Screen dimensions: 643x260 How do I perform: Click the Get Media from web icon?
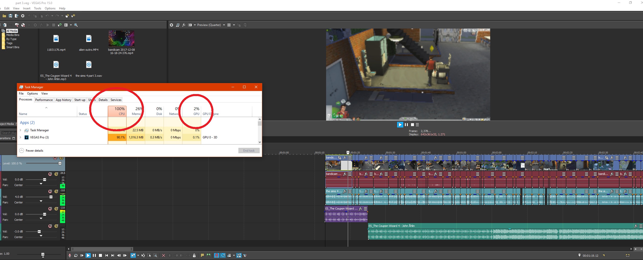pos(23,25)
